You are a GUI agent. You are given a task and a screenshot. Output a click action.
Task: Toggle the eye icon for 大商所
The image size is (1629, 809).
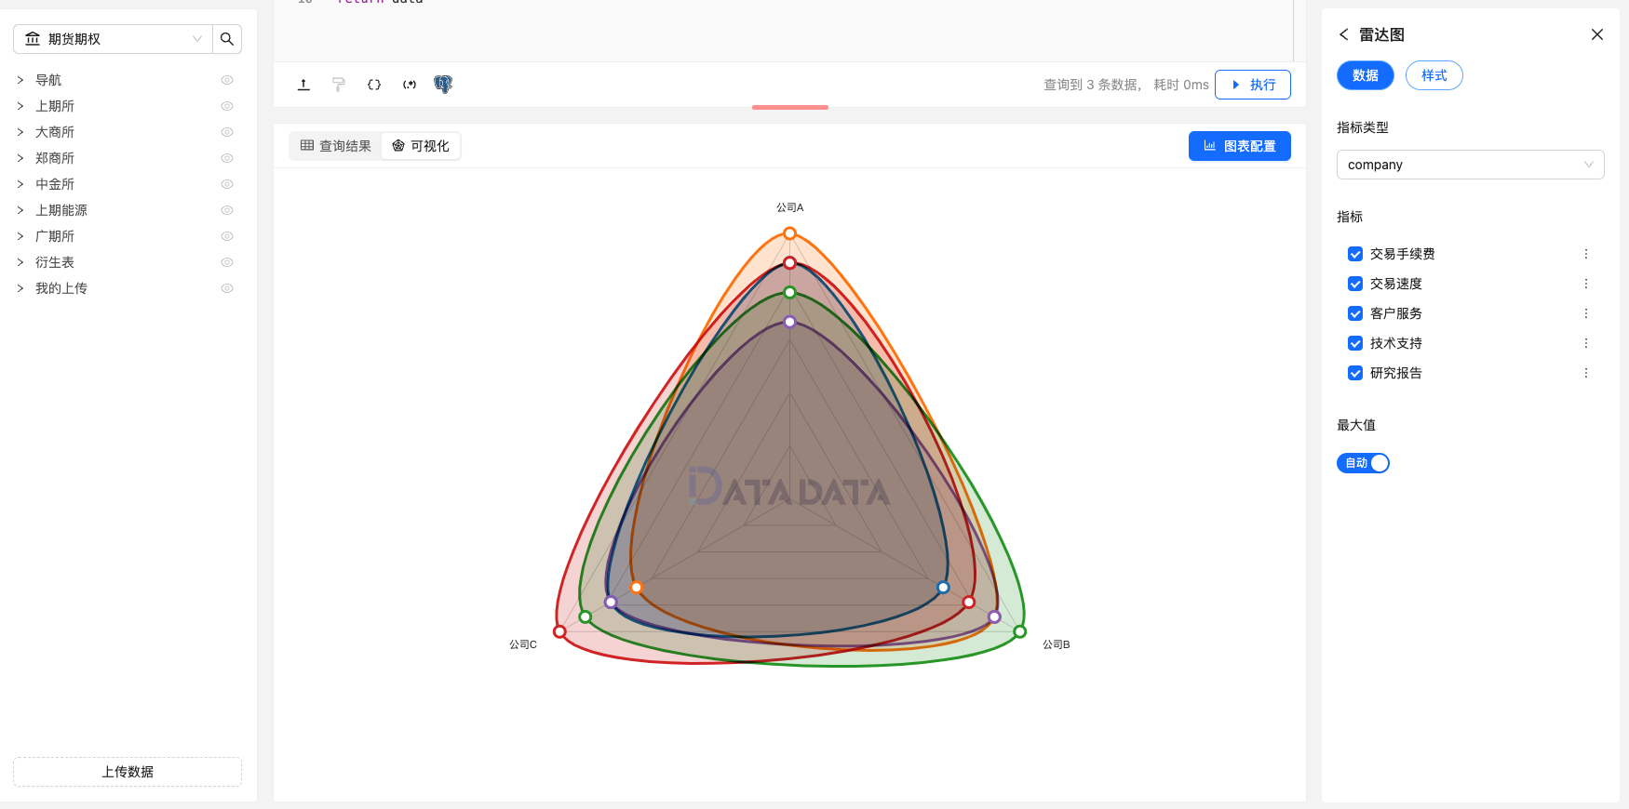(227, 132)
